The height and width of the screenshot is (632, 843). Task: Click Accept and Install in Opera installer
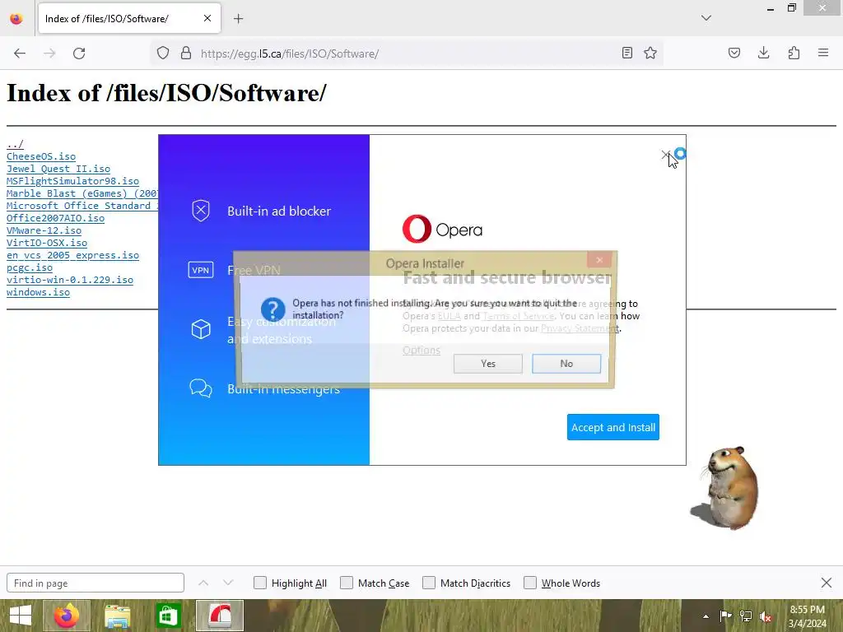(x=612, y=427)
